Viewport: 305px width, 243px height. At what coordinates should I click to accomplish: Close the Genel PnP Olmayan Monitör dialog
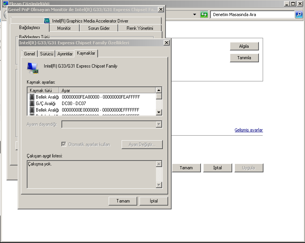click(161, 9)
